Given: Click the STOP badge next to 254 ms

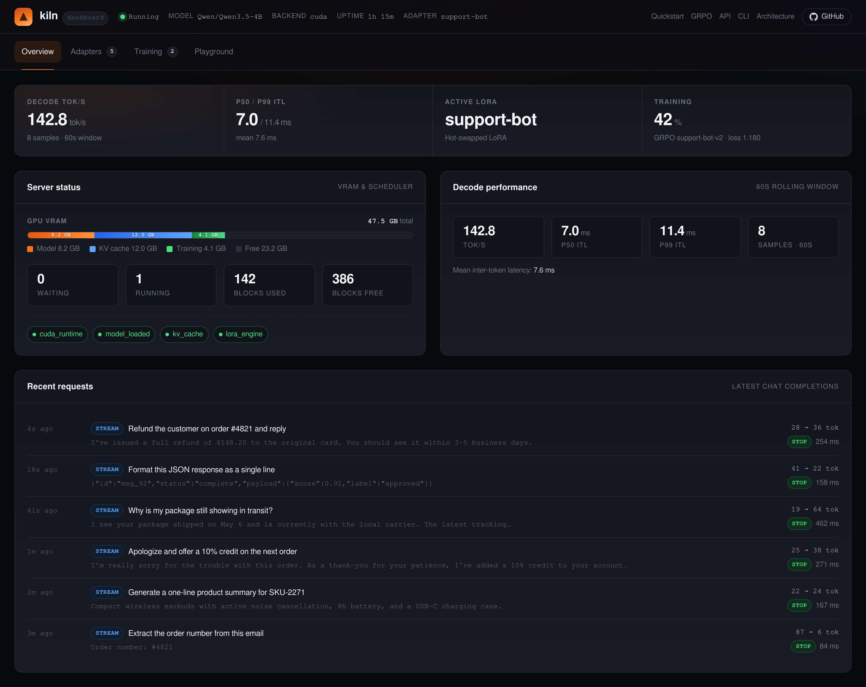Looking at the screenshot, I should click(799, 442).
